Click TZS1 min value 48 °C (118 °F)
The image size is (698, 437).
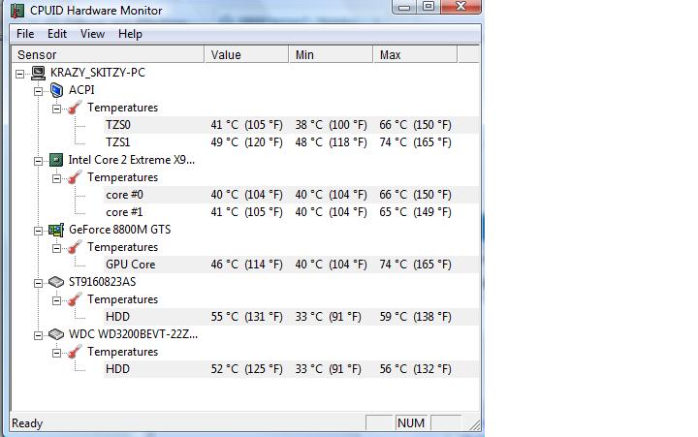click(332, 142)
